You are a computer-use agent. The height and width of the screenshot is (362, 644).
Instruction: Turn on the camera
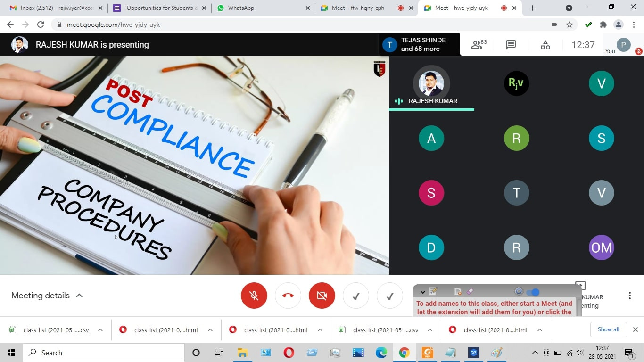click(x=322, y=296)
